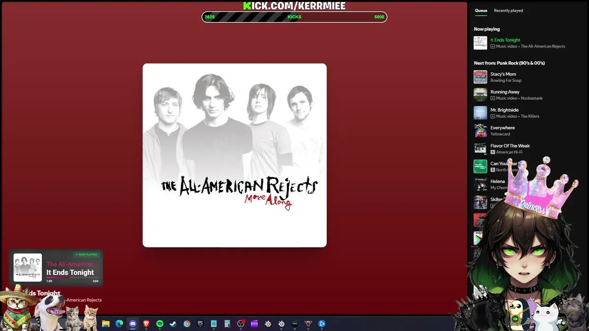The image size is (589, 331).
Task: Click the Helena album thumbnail
Action: click(480, 184)
